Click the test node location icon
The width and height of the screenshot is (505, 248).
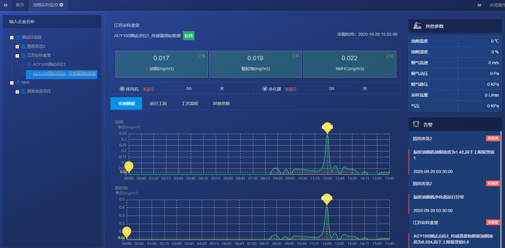tap(18, 82)
